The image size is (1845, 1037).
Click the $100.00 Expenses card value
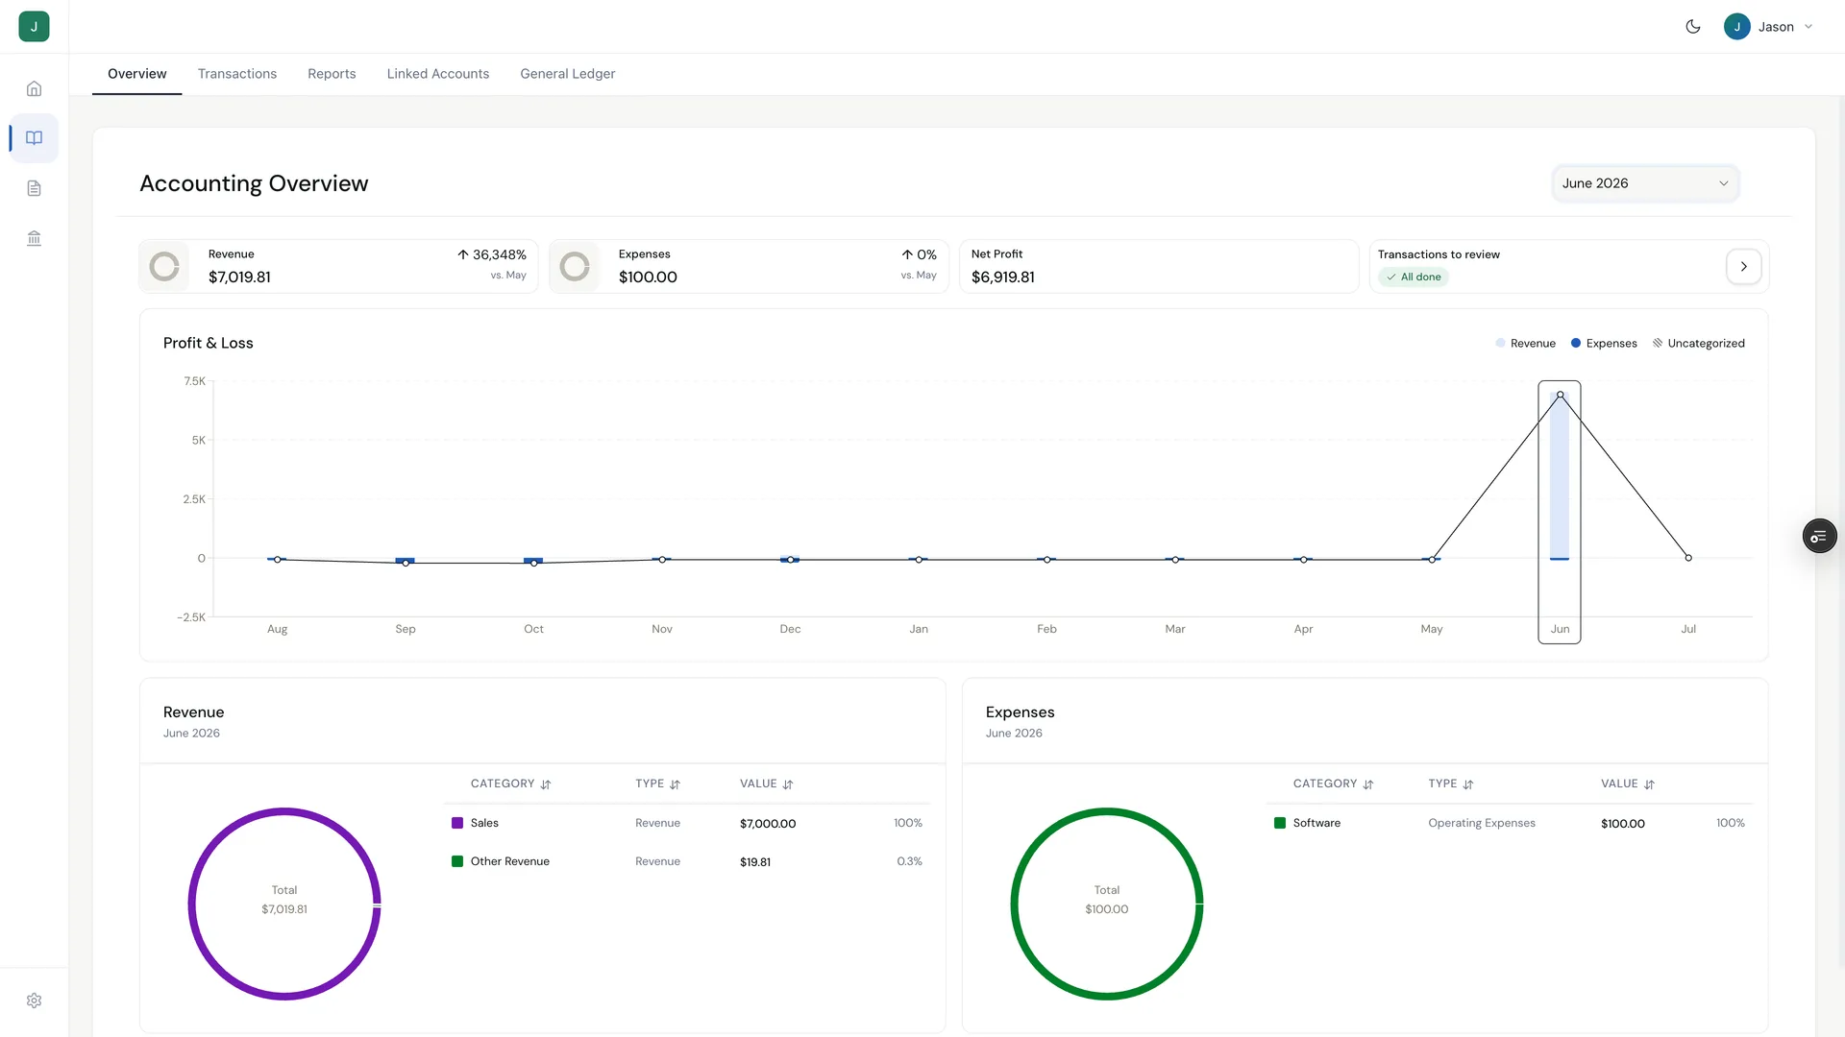point(648,277)
